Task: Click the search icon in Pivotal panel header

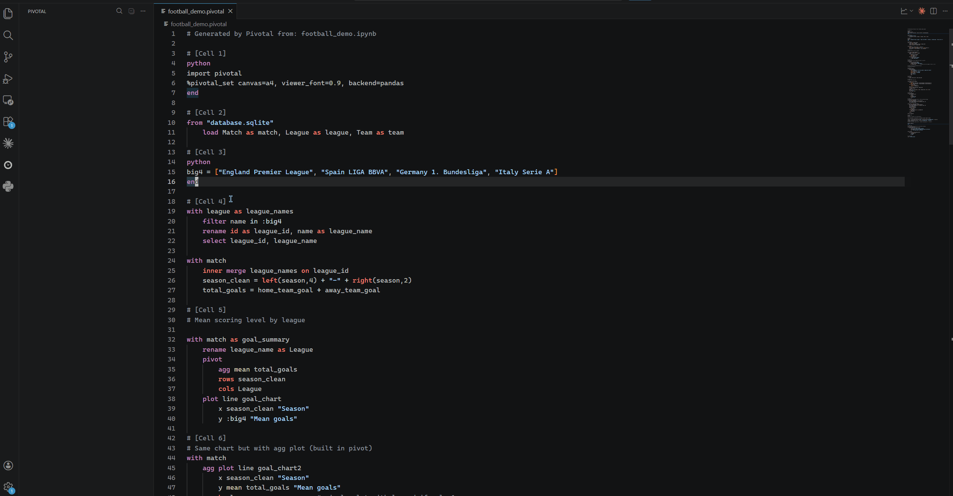Action: click(119, 11)
